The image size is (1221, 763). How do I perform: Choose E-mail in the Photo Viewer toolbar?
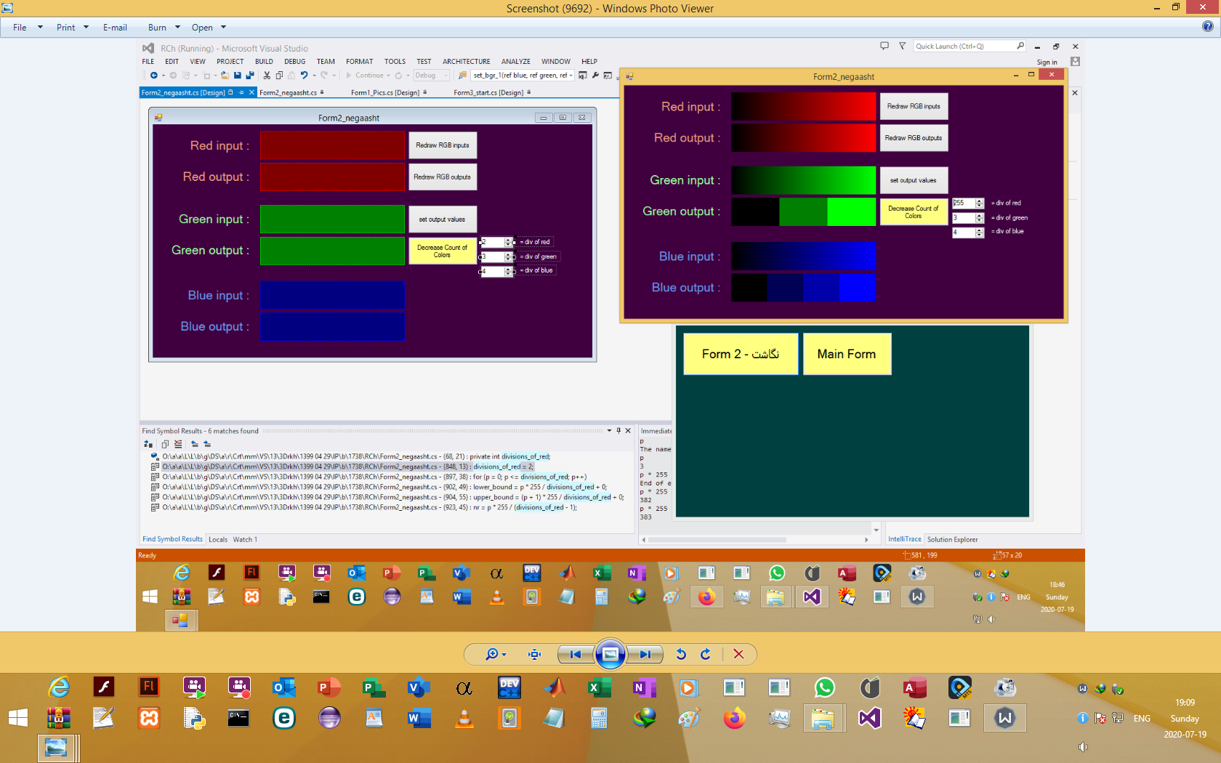pyautogui.click(x=115, y=28)
